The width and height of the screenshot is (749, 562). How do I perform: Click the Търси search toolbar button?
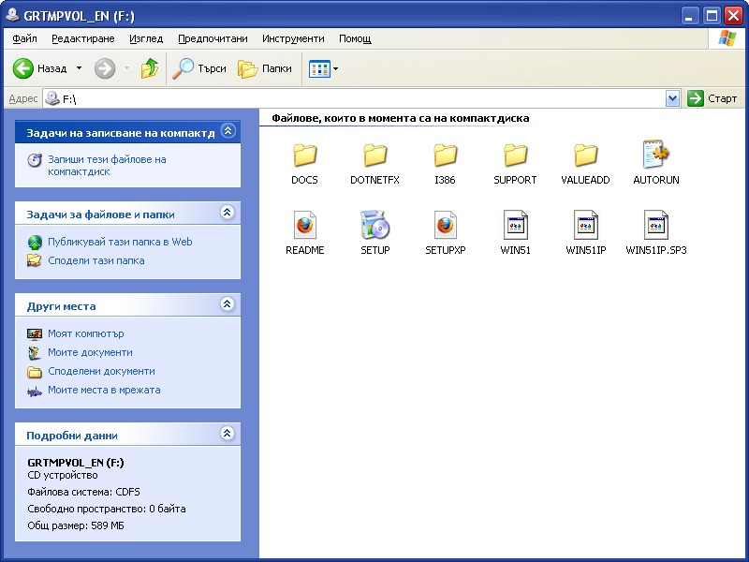[199, 68]
